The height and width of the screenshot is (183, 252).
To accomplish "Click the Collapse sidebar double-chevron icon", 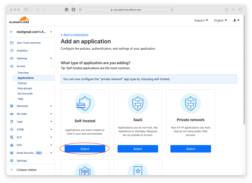I will tap(11, 170).
